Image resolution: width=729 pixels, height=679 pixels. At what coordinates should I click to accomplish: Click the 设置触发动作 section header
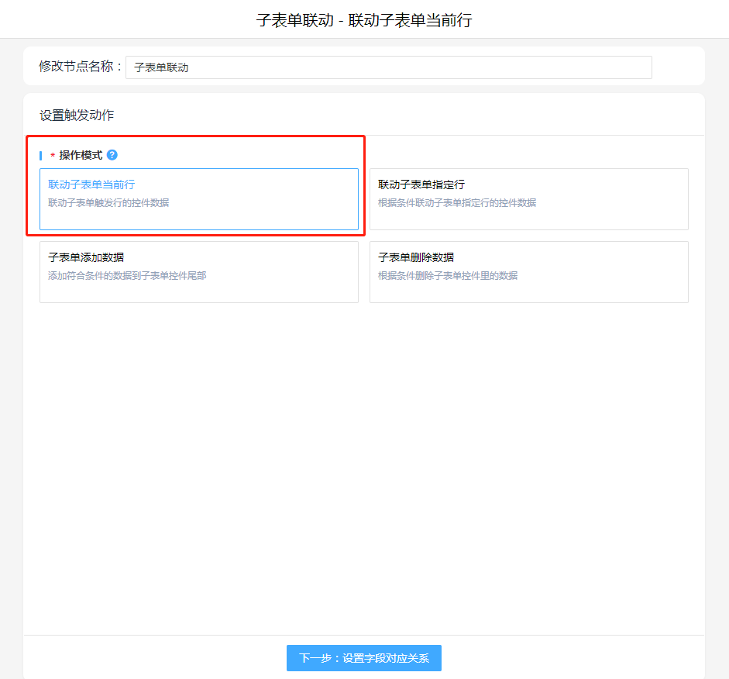[x=77, y=115]
